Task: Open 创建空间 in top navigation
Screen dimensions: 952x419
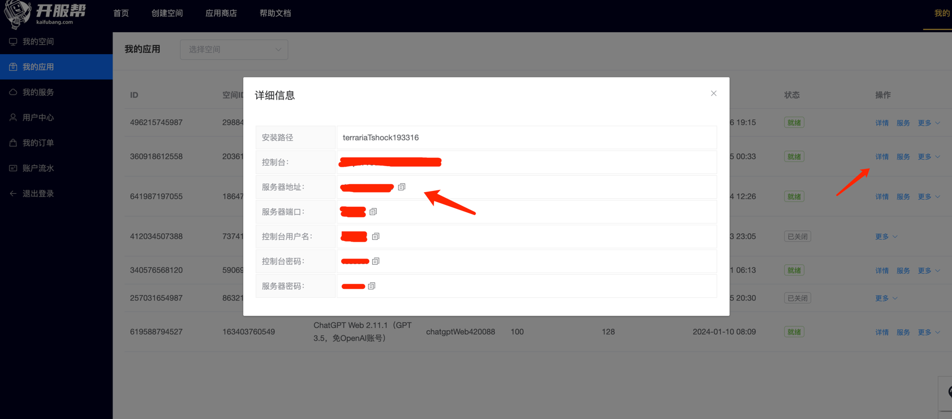Action: (167, 13)
